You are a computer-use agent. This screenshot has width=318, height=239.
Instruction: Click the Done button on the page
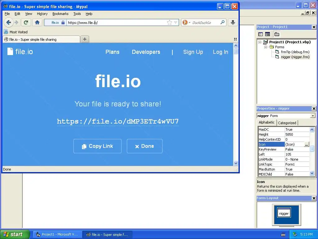(145, 146)
